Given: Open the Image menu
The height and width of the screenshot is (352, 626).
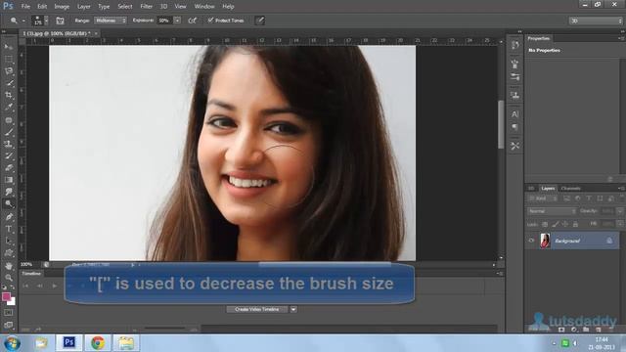Looking at the screenshot, I should pos(62,7).
